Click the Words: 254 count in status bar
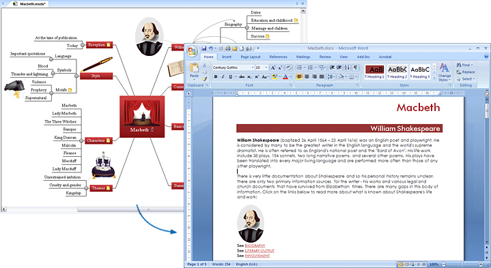 point(221,265)
